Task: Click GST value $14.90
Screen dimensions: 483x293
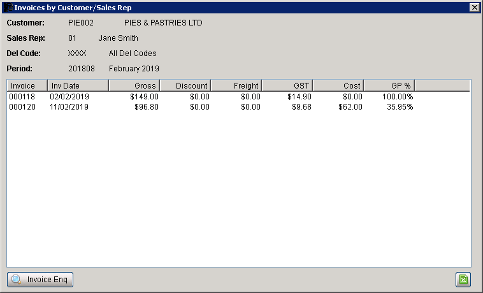Action: tap(299, 97)
